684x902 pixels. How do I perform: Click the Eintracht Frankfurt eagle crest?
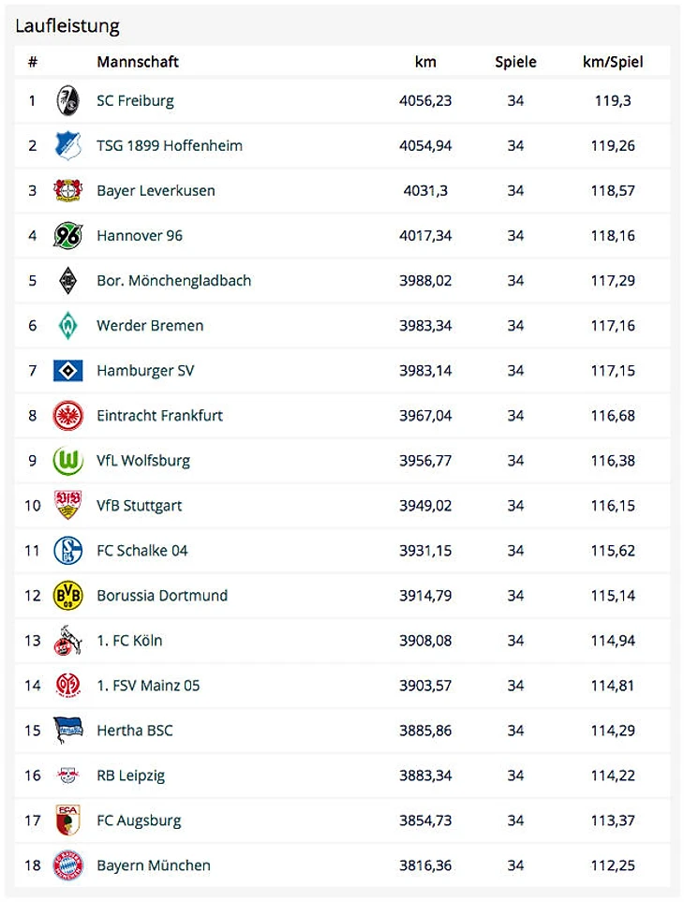(67, 415)
